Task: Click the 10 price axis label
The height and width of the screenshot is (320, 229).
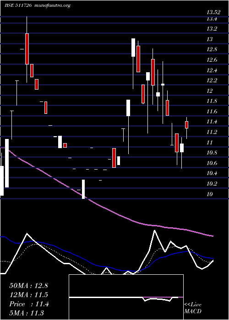Action: point(210,194)
